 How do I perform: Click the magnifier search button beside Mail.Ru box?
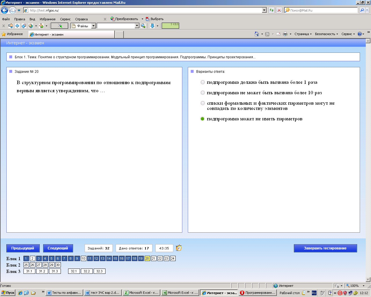click(362, 10)
